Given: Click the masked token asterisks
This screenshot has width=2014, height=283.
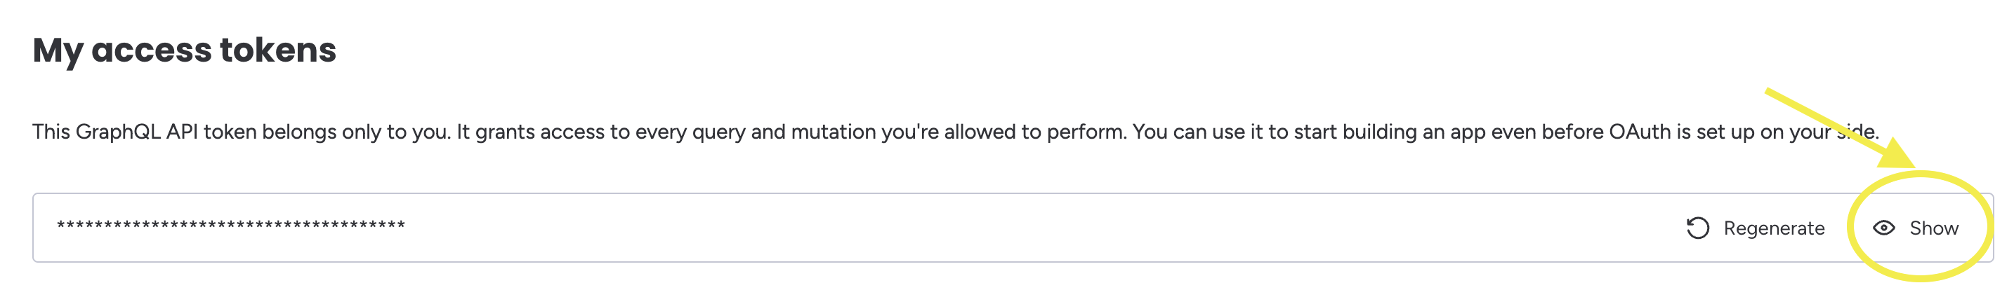Looking at the screenshot, I should coord(230,226).
